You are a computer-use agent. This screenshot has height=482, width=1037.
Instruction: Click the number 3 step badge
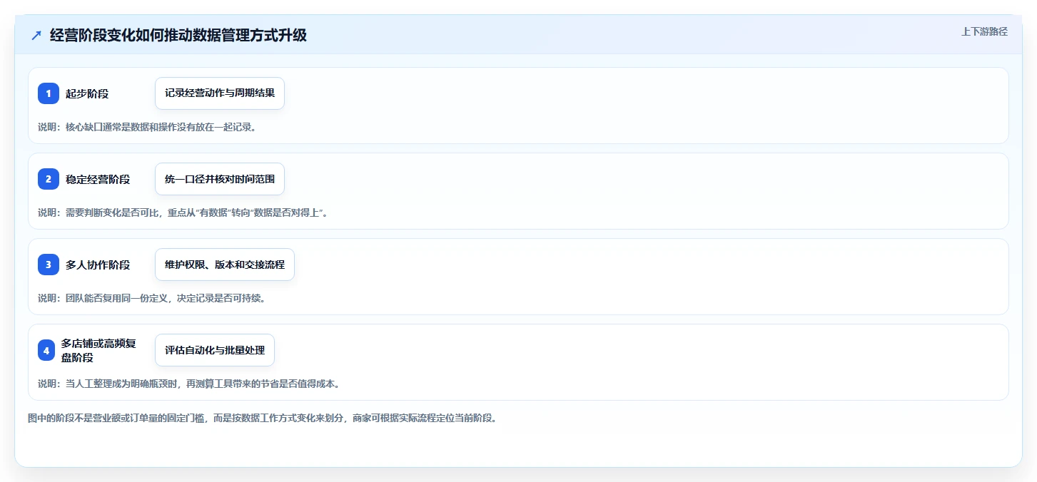(x=49, y=265)
